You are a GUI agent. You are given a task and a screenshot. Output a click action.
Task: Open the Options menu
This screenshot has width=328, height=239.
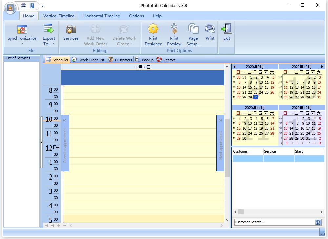click(x=136, y=16)
